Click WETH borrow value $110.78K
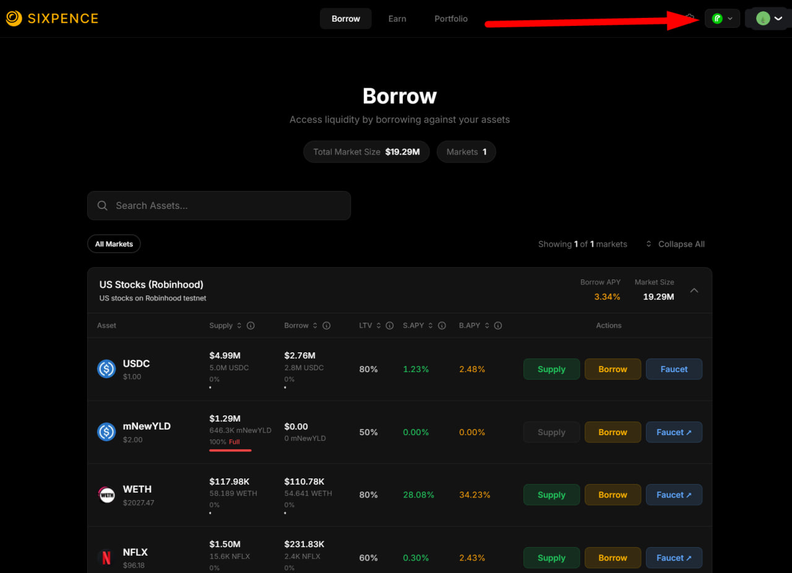 click(x=304, y=482)
